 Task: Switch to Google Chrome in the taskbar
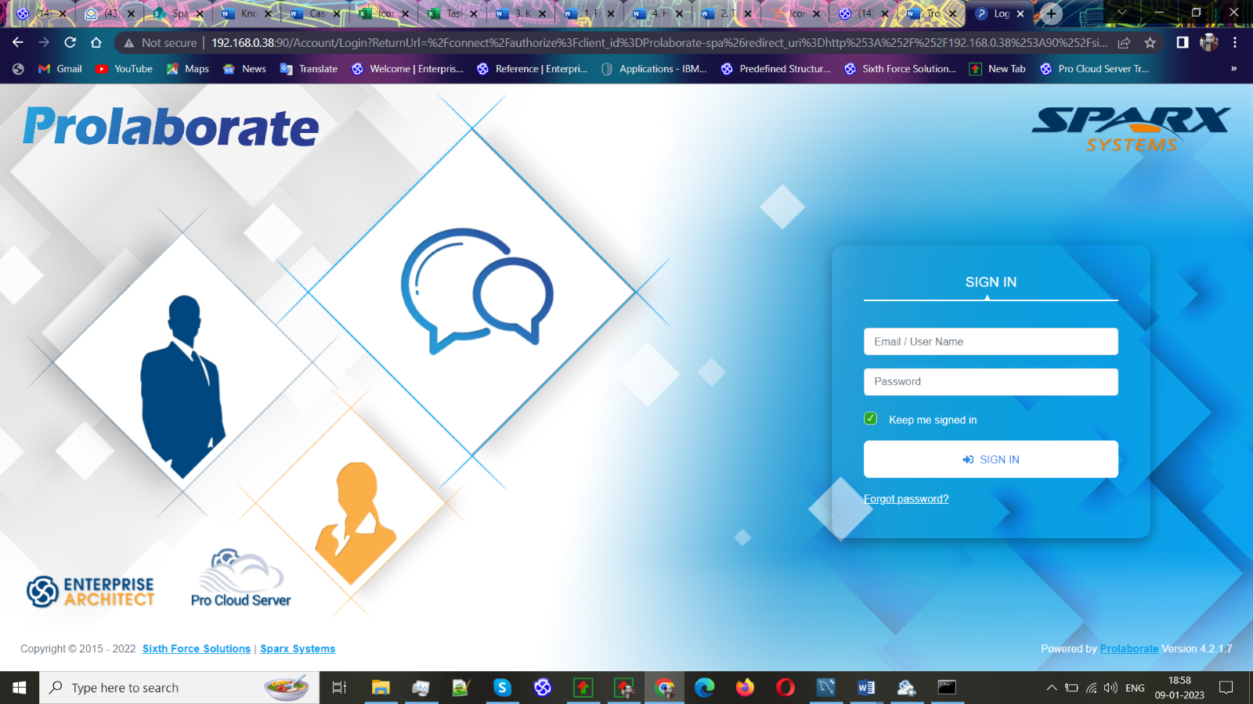tap(665, 688)
